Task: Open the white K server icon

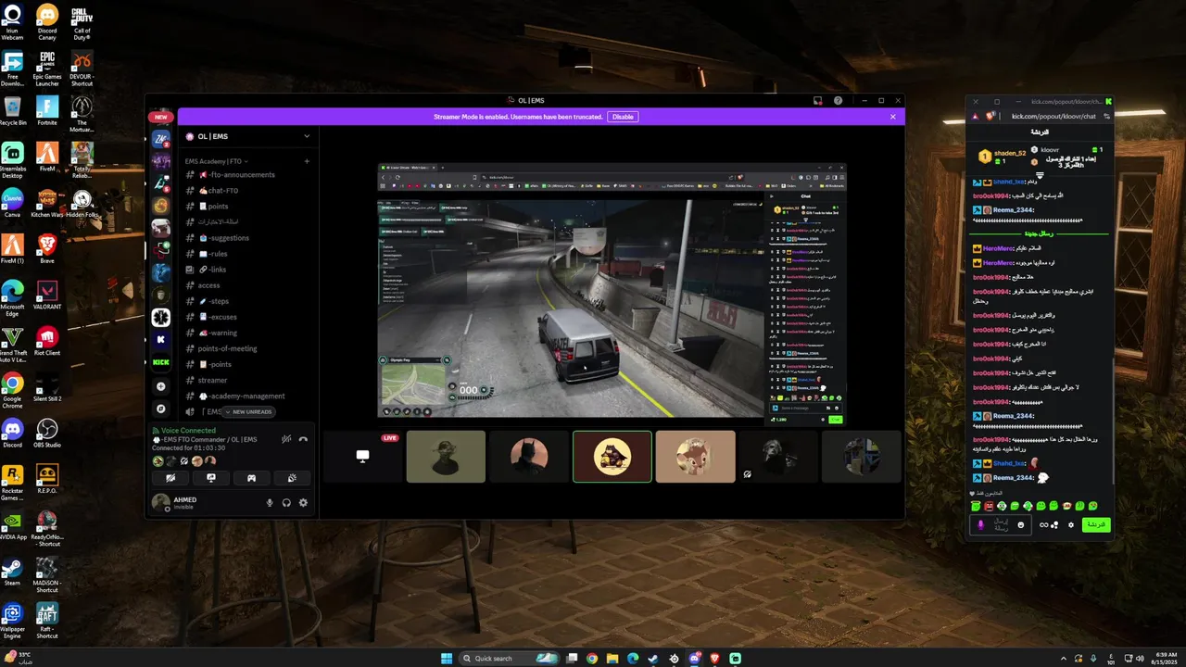Action: (x=161, y=340)
